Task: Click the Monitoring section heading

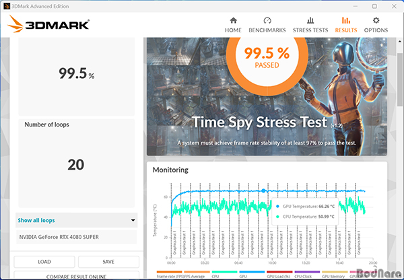Action: tap(170, 170)
